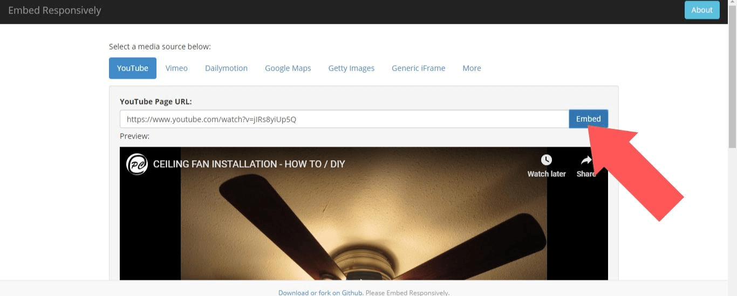The width and height of the screenshot is (737, 296).
Task: Open the PC channel logo in video
Action: pos(137,164)
